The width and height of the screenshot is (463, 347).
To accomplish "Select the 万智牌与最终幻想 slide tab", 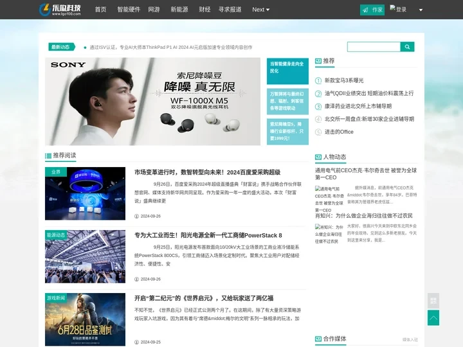I will 287,102.
